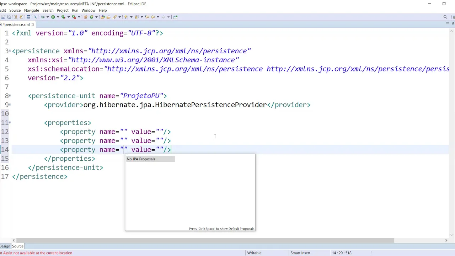Viewport: 455px width, 256px height.
Task: Click New Java Package icon
Action: (x=86, y=17)
